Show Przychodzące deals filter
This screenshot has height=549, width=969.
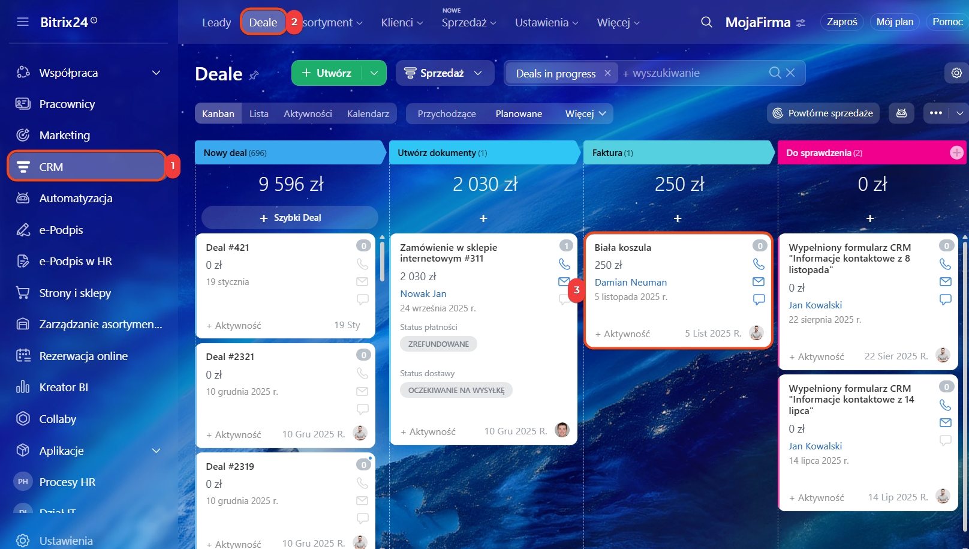click(447, 113)
